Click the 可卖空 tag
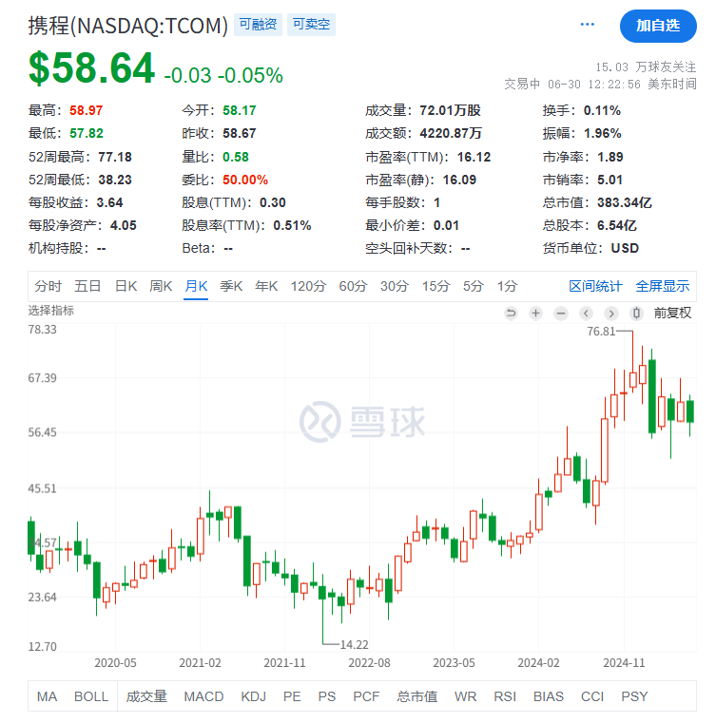Viewport: 716px width, 723px height. 311,25
